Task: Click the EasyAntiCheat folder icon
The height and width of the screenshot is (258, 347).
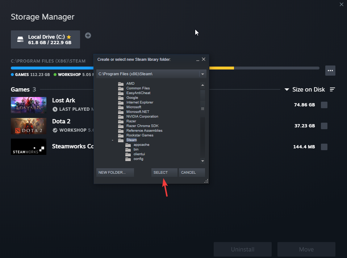Action: pyautogui.click(x=121, y=93)
